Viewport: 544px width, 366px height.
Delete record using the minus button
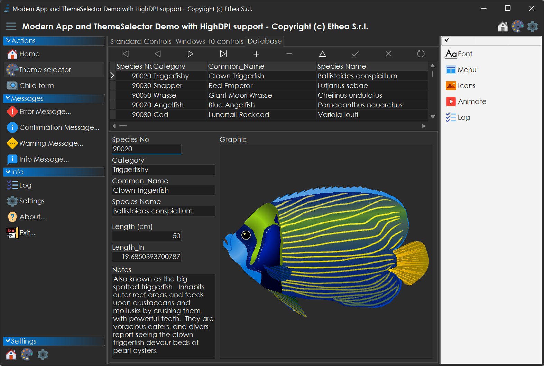click(x=289, y=54)
